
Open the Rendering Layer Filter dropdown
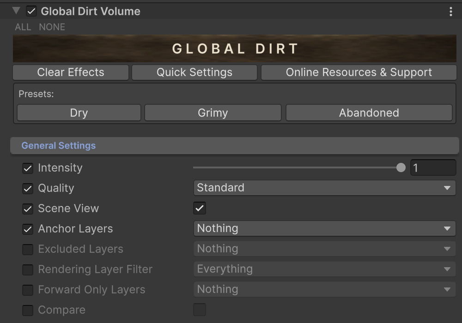[x=324, y=269]
